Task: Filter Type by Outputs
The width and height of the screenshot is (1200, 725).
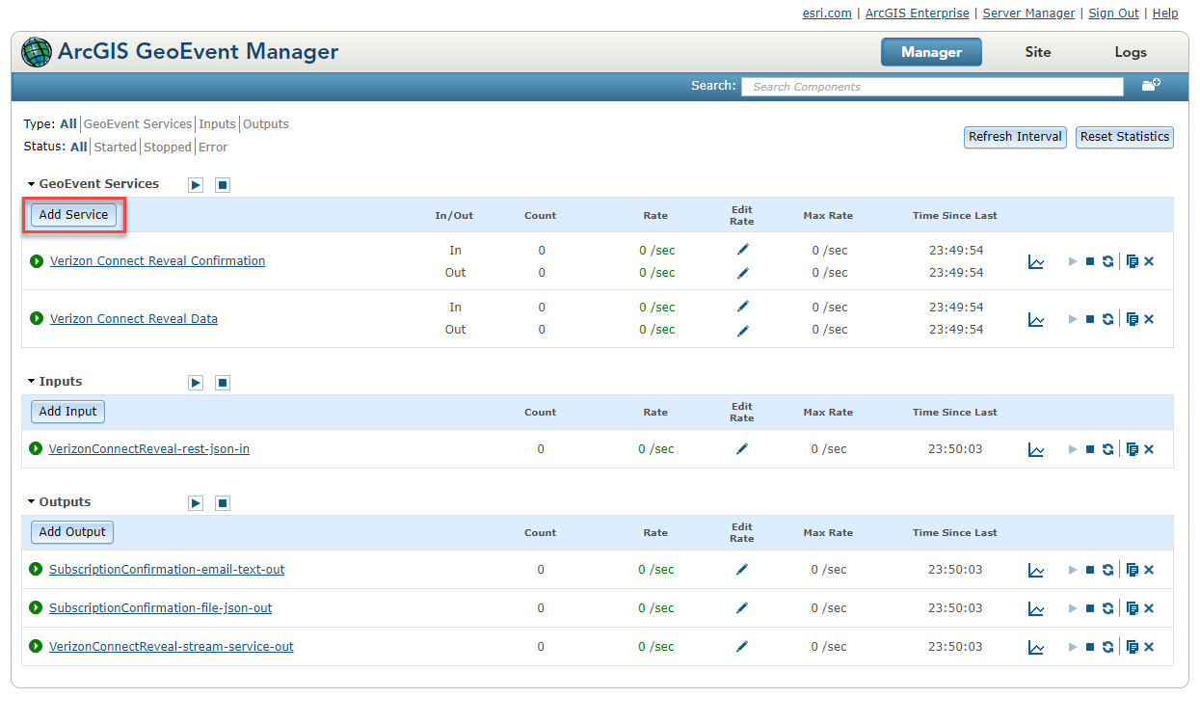Action: [x=266, y=124]
